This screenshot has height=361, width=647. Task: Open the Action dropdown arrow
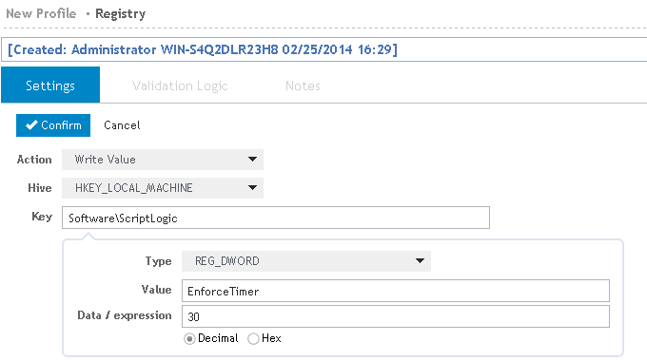(x=252, y=159)
